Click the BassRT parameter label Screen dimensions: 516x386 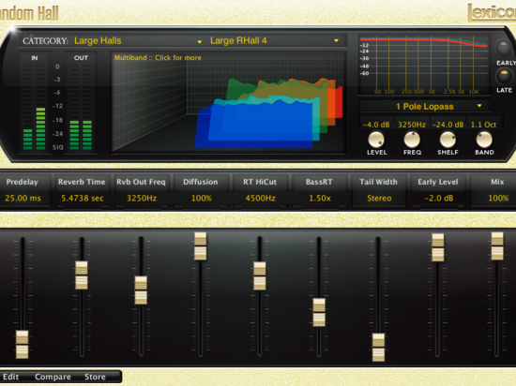coord(319,182)
